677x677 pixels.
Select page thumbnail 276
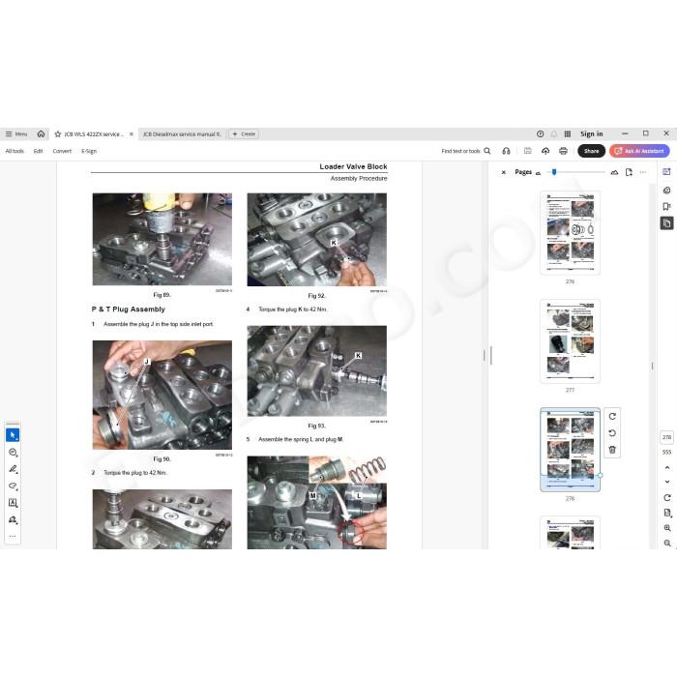[x=570, y=233]
